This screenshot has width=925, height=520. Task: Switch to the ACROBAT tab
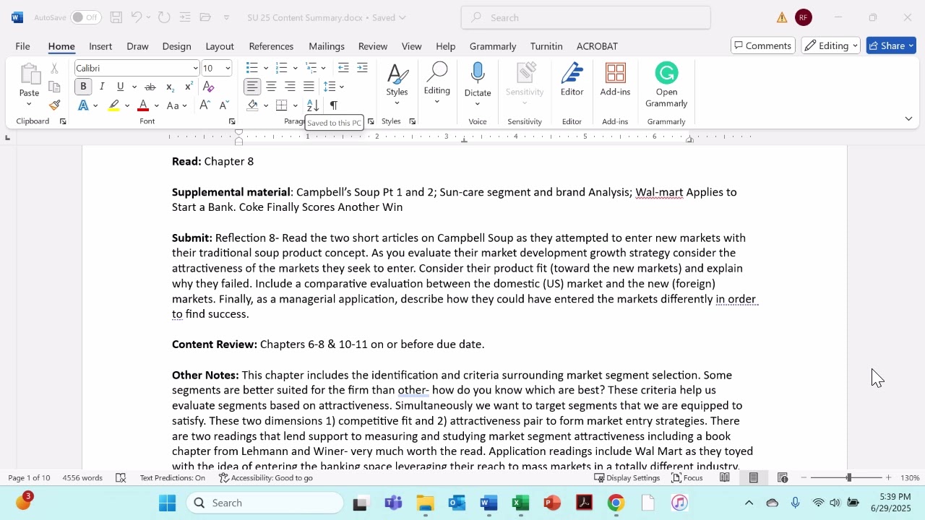(x=597, y=46)
